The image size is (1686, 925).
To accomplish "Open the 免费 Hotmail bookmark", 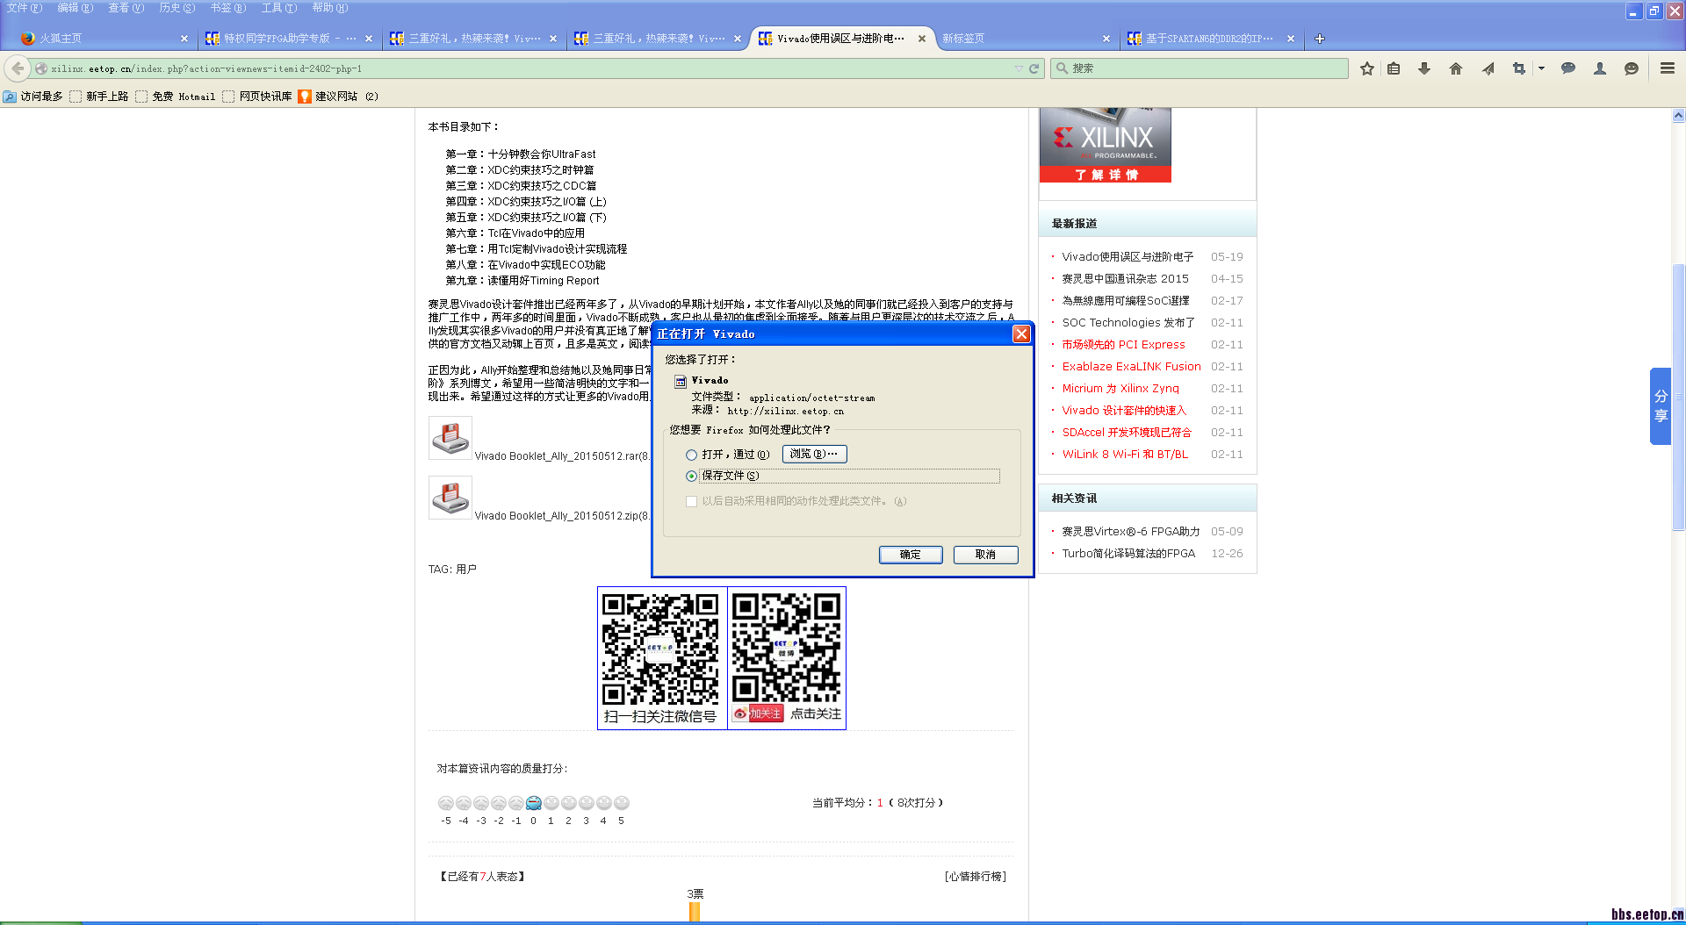I will (x=175, y=97).
